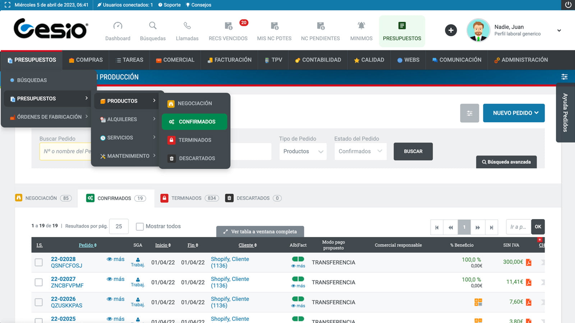Go to first page arrow
Screen dimensions: 575x323
437,227
